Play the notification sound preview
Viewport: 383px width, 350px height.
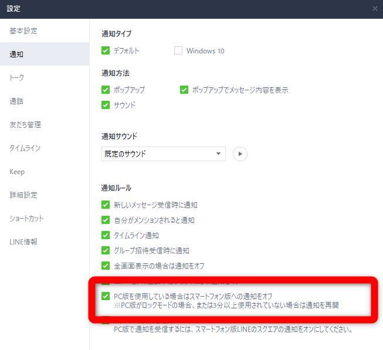[x=240, y=154]
